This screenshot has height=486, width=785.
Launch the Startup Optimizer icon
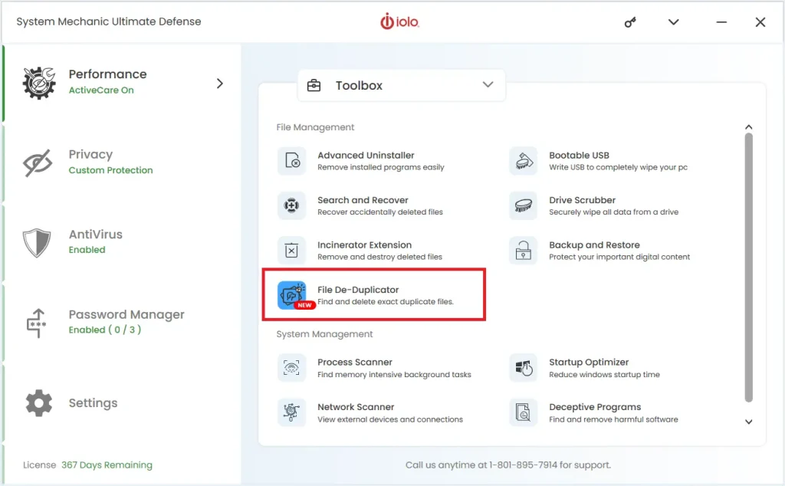tap(523, 368)
